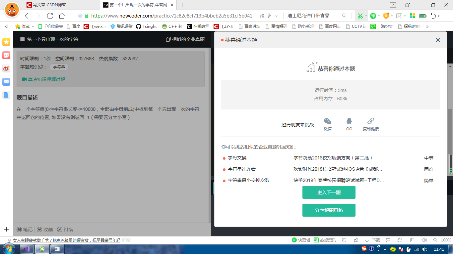Toggle mute with the speaker status bar icon
The image size is (453, 254).
(x=425, y=240)
